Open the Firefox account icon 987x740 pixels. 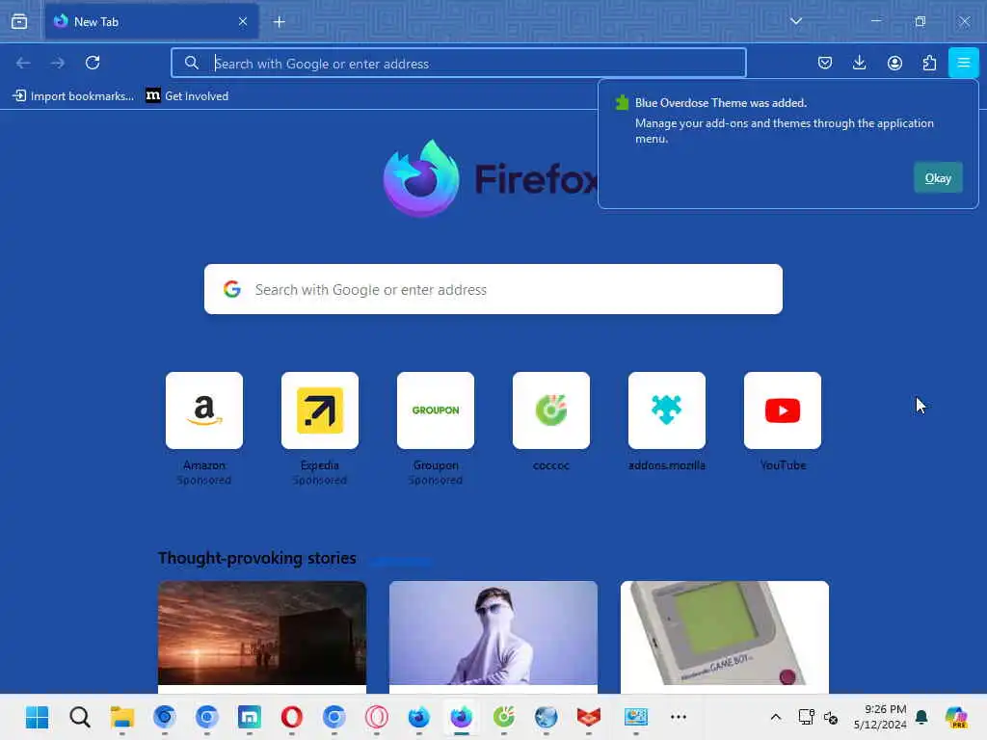(894, 63)
